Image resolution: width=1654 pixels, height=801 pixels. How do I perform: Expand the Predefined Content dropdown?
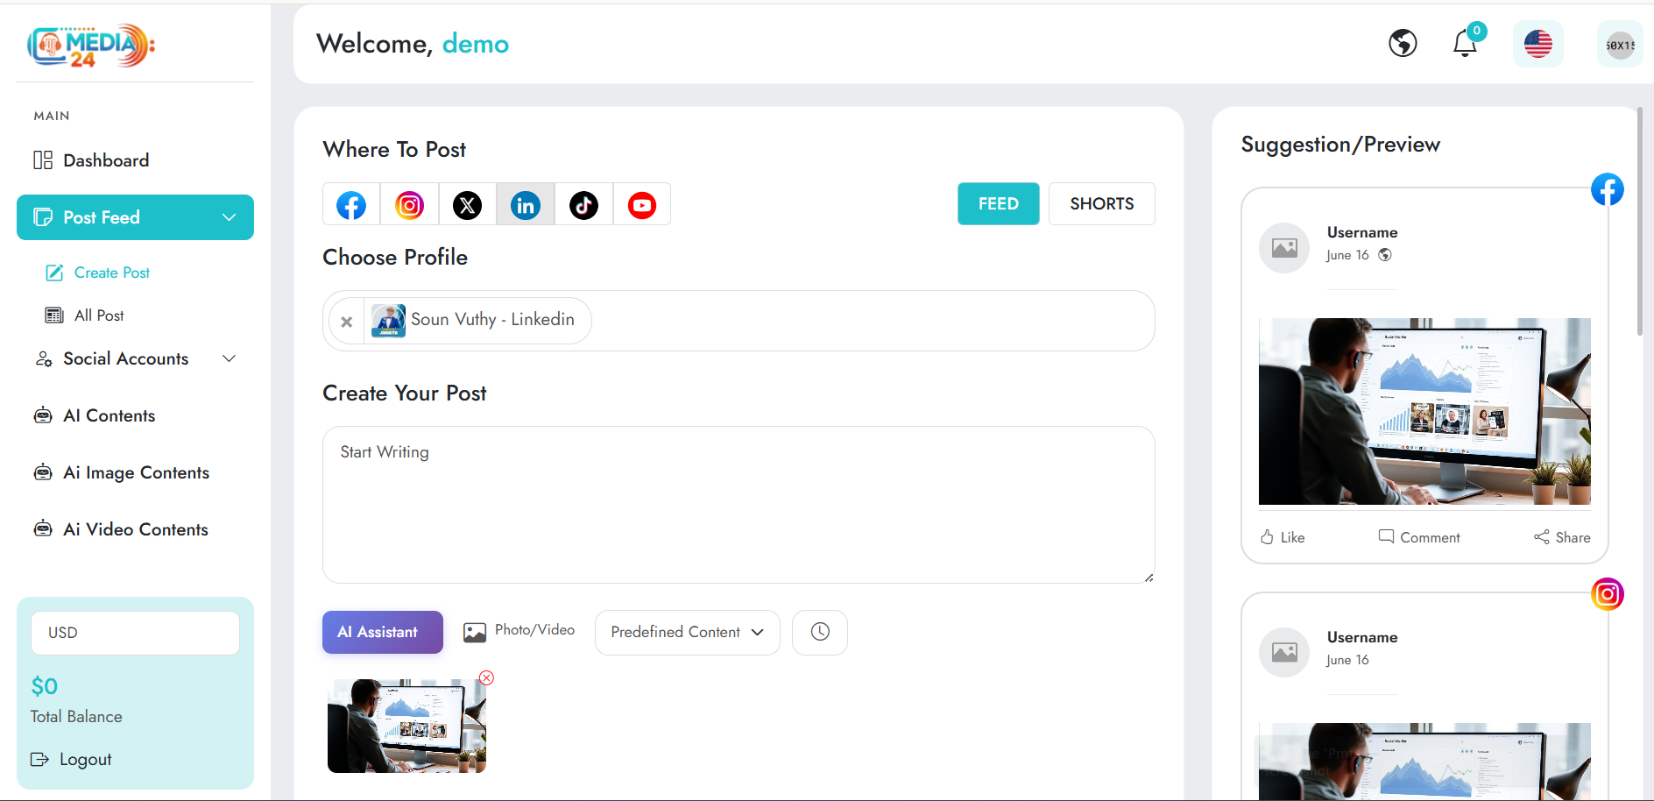coord(687,633)
